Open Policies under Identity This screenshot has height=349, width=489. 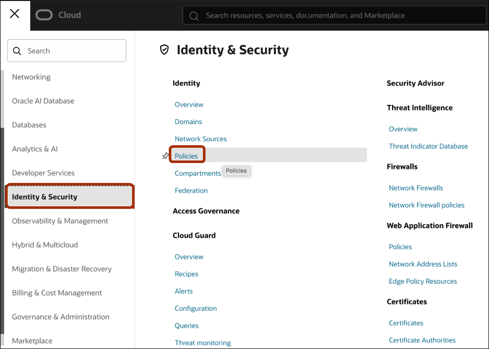click(186, 156)
